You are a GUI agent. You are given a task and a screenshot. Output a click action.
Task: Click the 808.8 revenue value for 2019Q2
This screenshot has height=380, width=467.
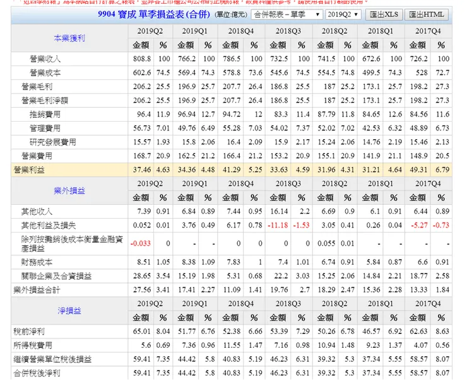click(142, 59)
